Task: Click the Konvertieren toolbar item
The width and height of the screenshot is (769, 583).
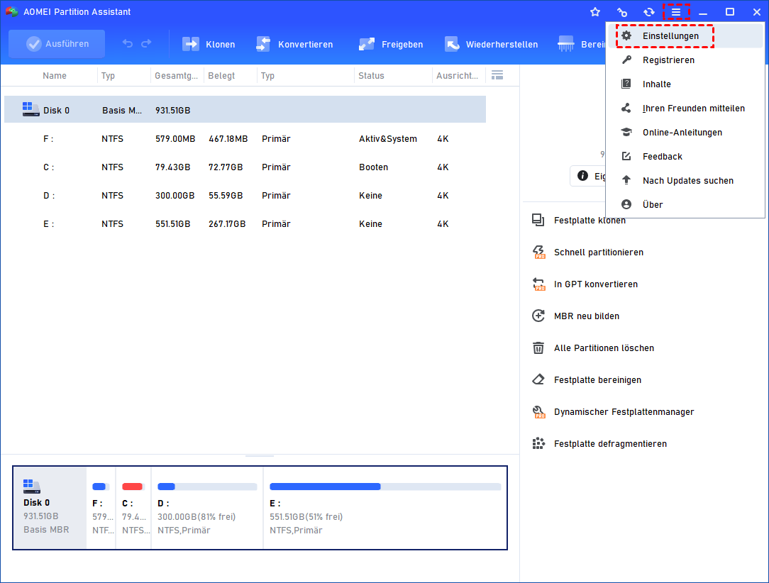Action: coord(294,44)
